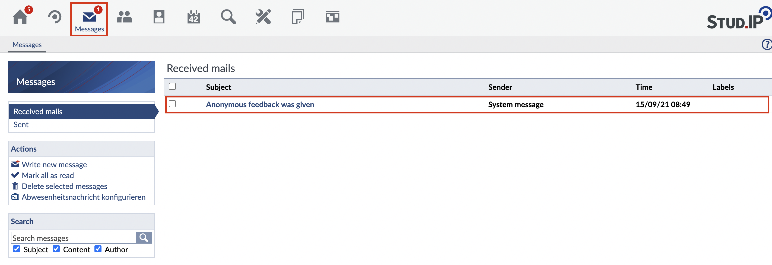Uncheck the Subject search filter
This screenshot has width=772, height=265.
pos(17,249)
